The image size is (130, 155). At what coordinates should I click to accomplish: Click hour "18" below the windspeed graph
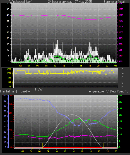[90, 66]
